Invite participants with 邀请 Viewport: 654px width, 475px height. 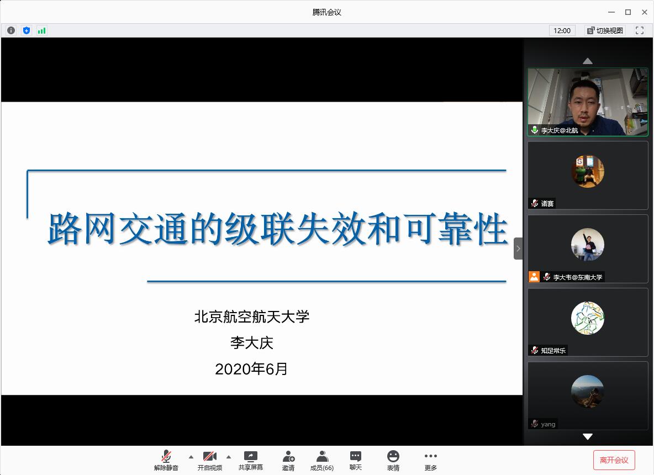point(288,461)
